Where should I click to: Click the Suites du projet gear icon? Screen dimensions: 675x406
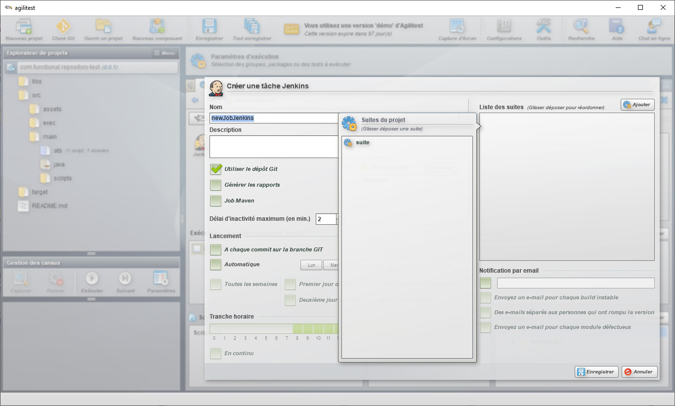click(x=349, y=123)
